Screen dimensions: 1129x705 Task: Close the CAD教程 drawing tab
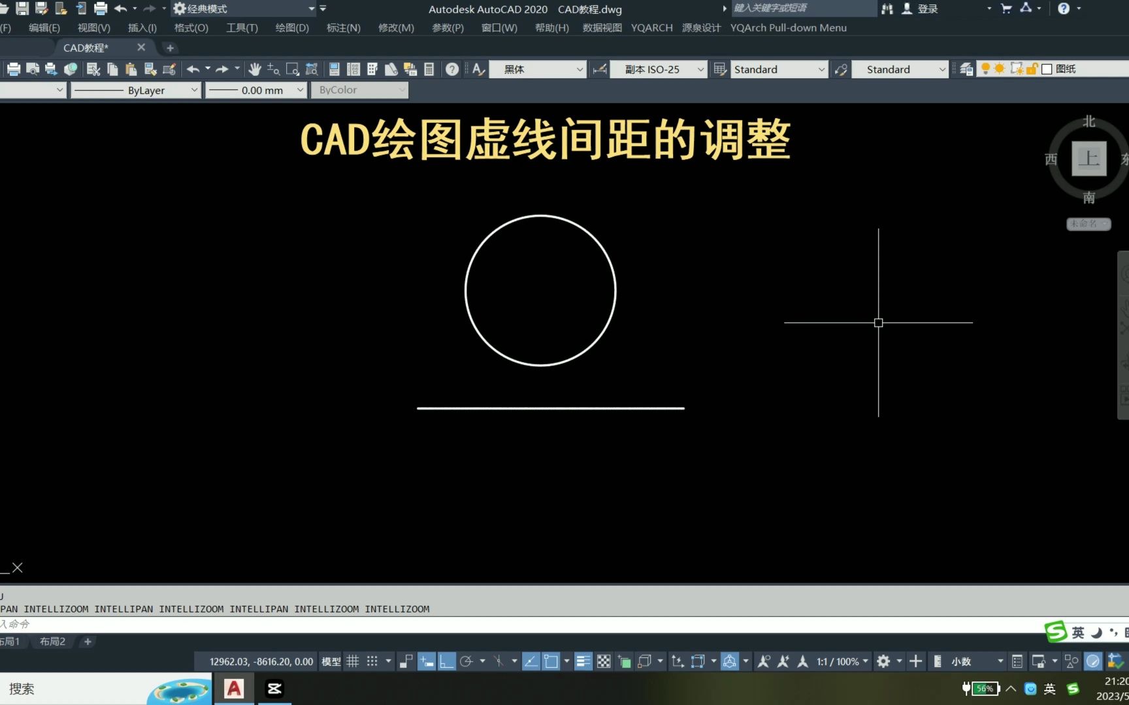point(141,47)
